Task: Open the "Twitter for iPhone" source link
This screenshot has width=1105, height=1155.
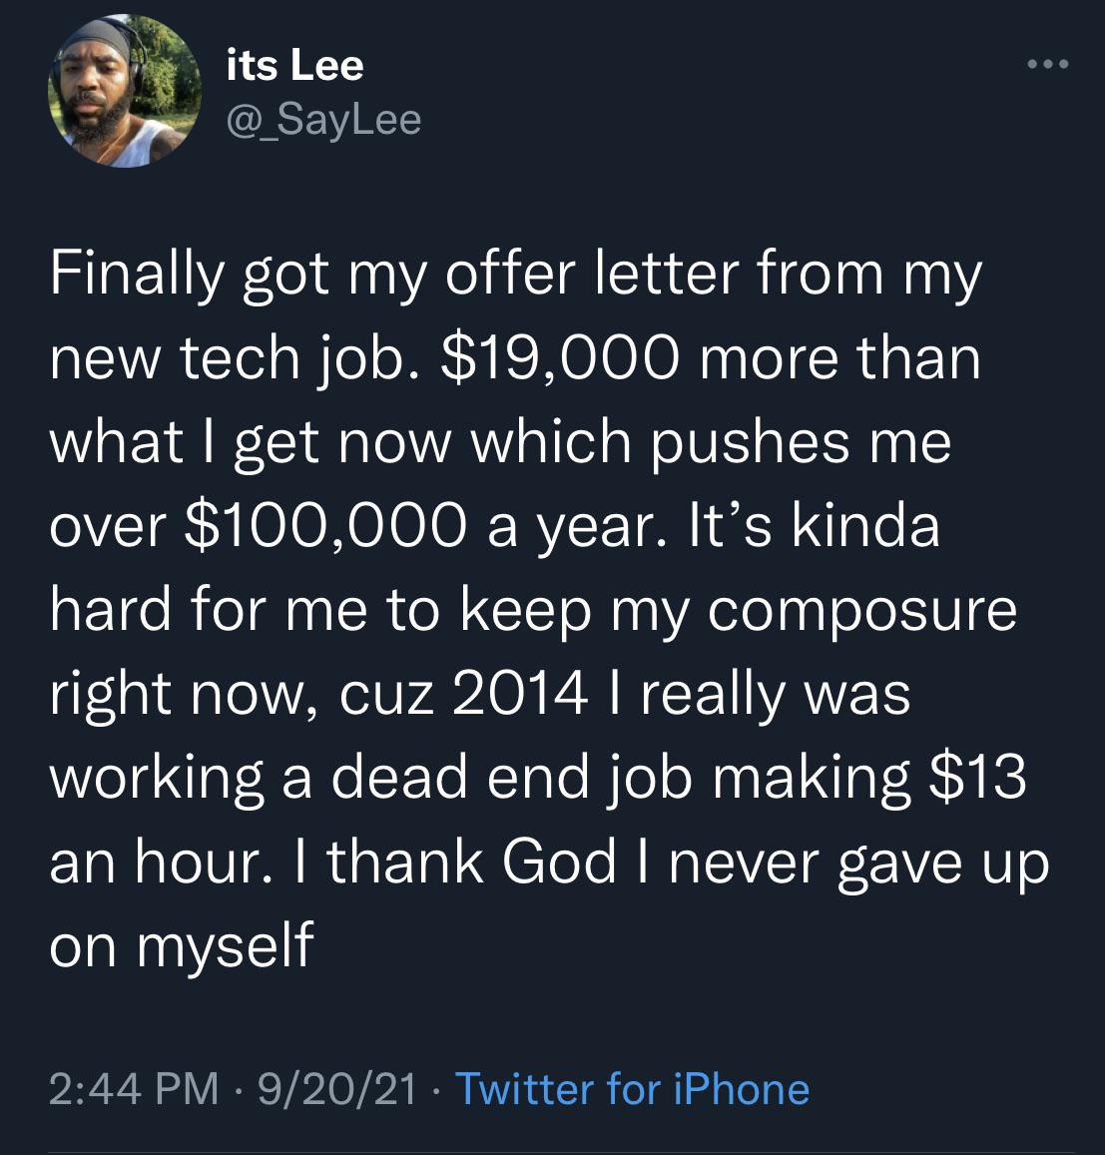Action: (632, 1088)
